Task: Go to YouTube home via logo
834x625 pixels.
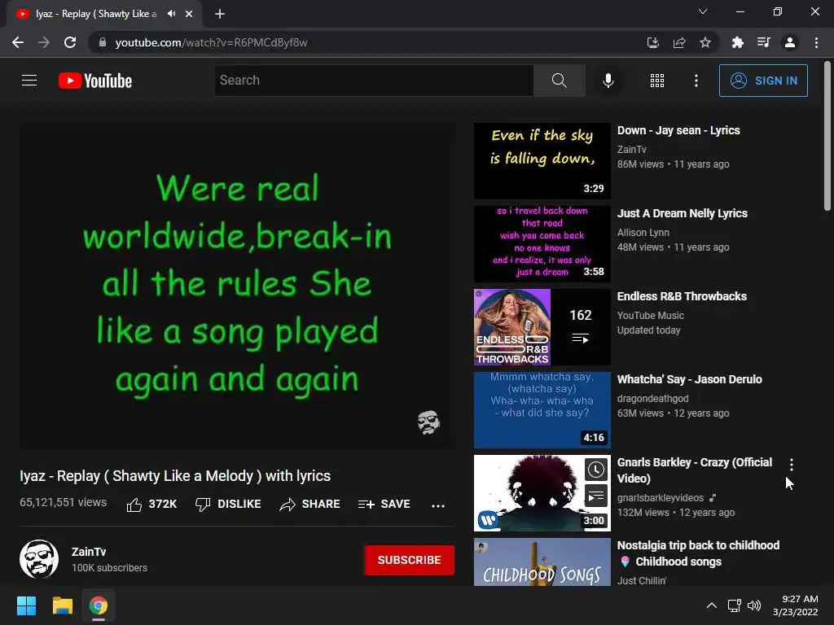Action: pyautogui.click(x=95, y=81)
